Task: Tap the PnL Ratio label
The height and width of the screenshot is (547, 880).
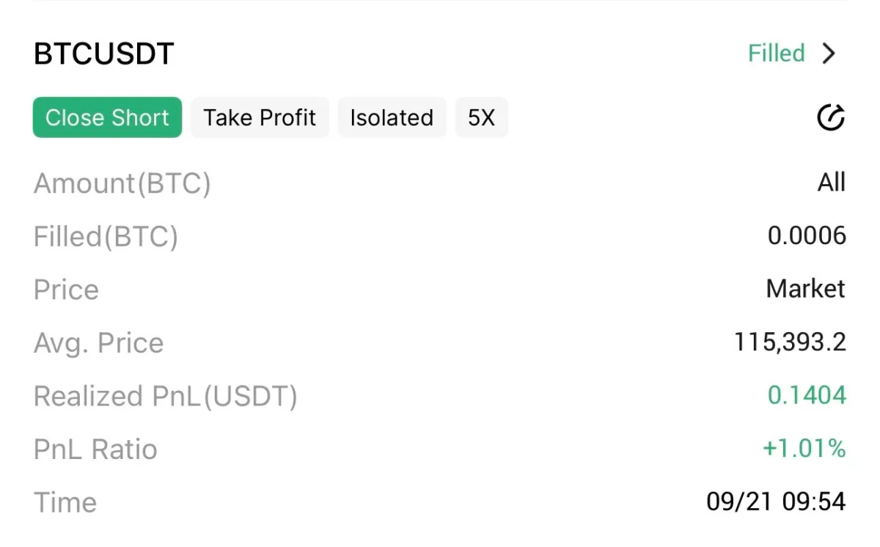Action: click(x=95, y=449)
